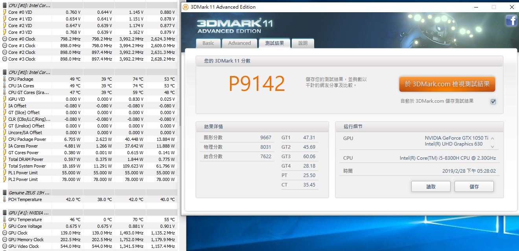Select the P9142 score text
The width and height of the screenshot is (519, 251).
257,83
